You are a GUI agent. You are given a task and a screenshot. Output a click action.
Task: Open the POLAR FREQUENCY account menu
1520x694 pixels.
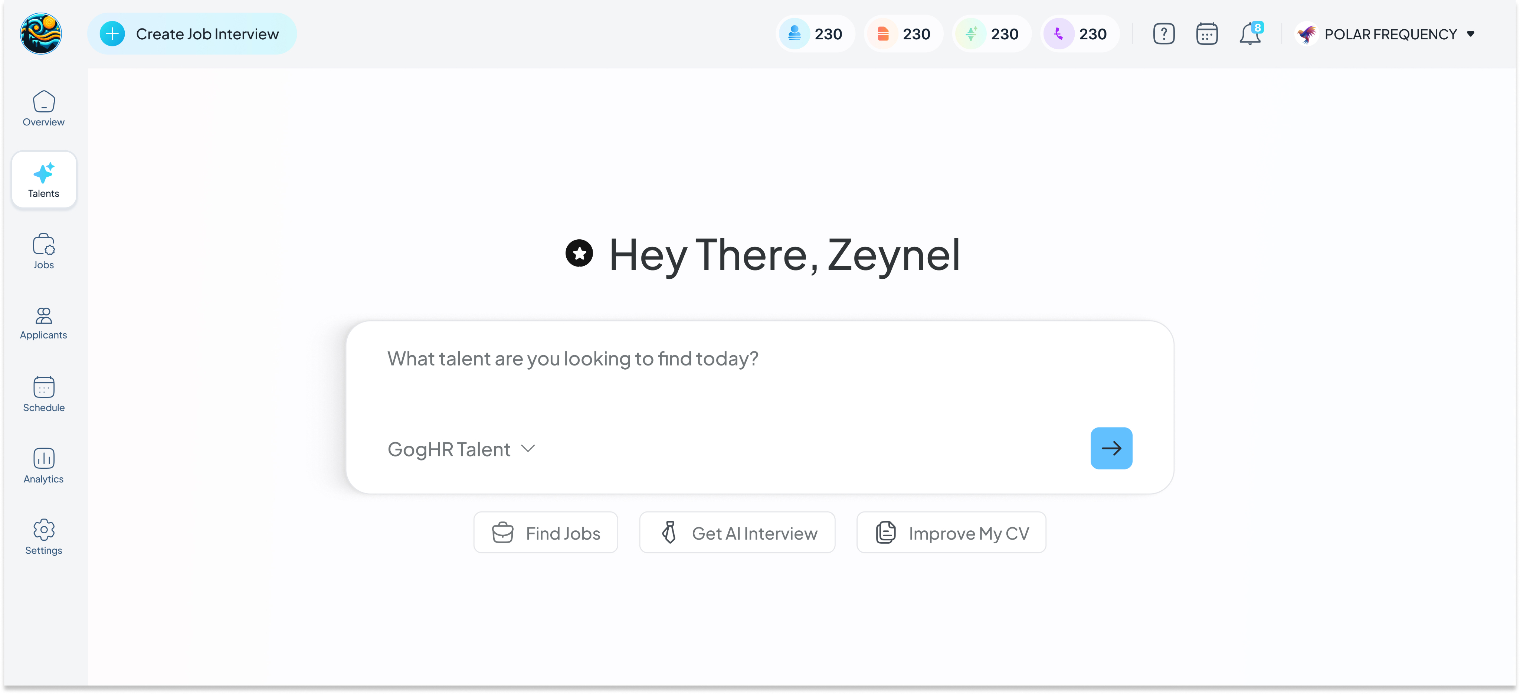point(1387,34)
